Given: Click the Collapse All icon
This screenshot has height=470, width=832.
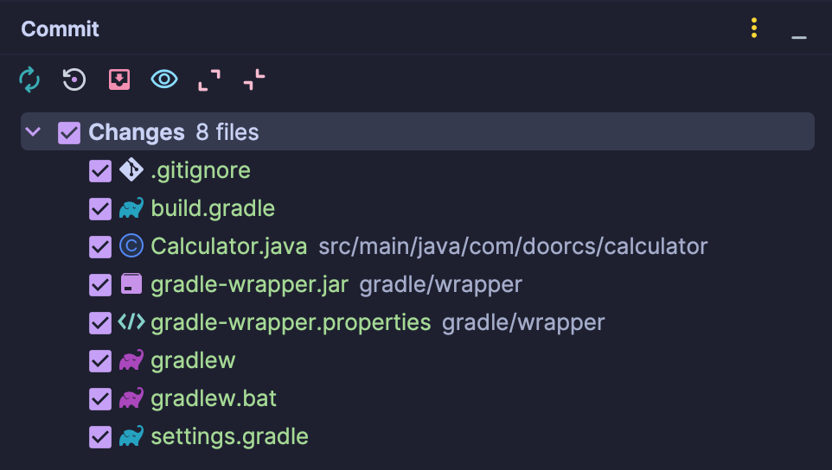Looking at the screenshot, I should point(254,80).
